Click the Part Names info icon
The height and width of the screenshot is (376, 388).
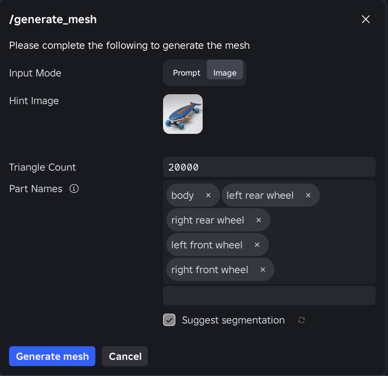(x=74, y=189)
